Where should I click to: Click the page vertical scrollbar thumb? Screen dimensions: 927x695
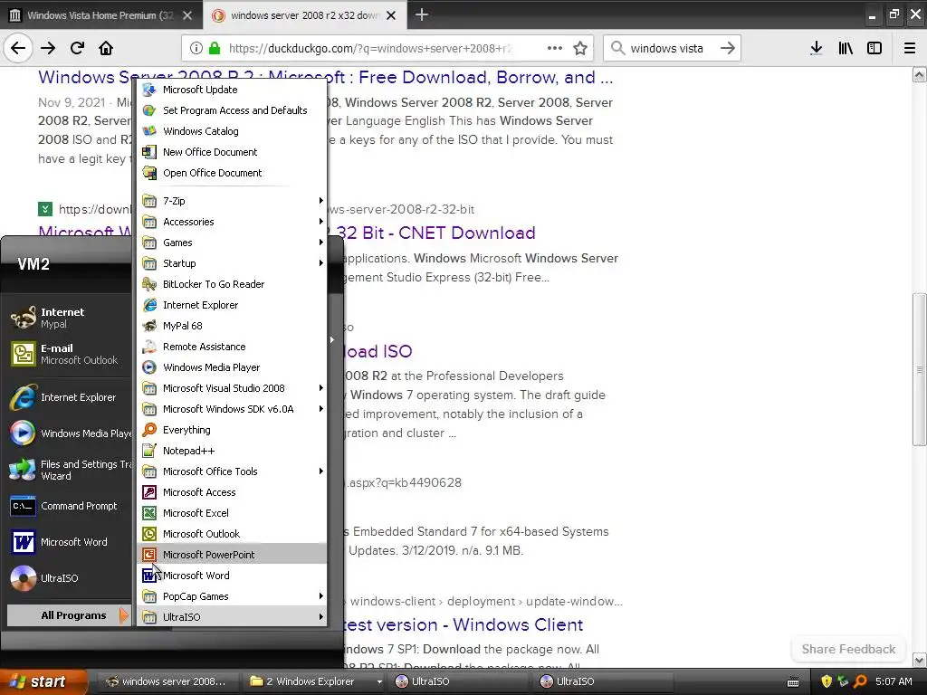919,369
